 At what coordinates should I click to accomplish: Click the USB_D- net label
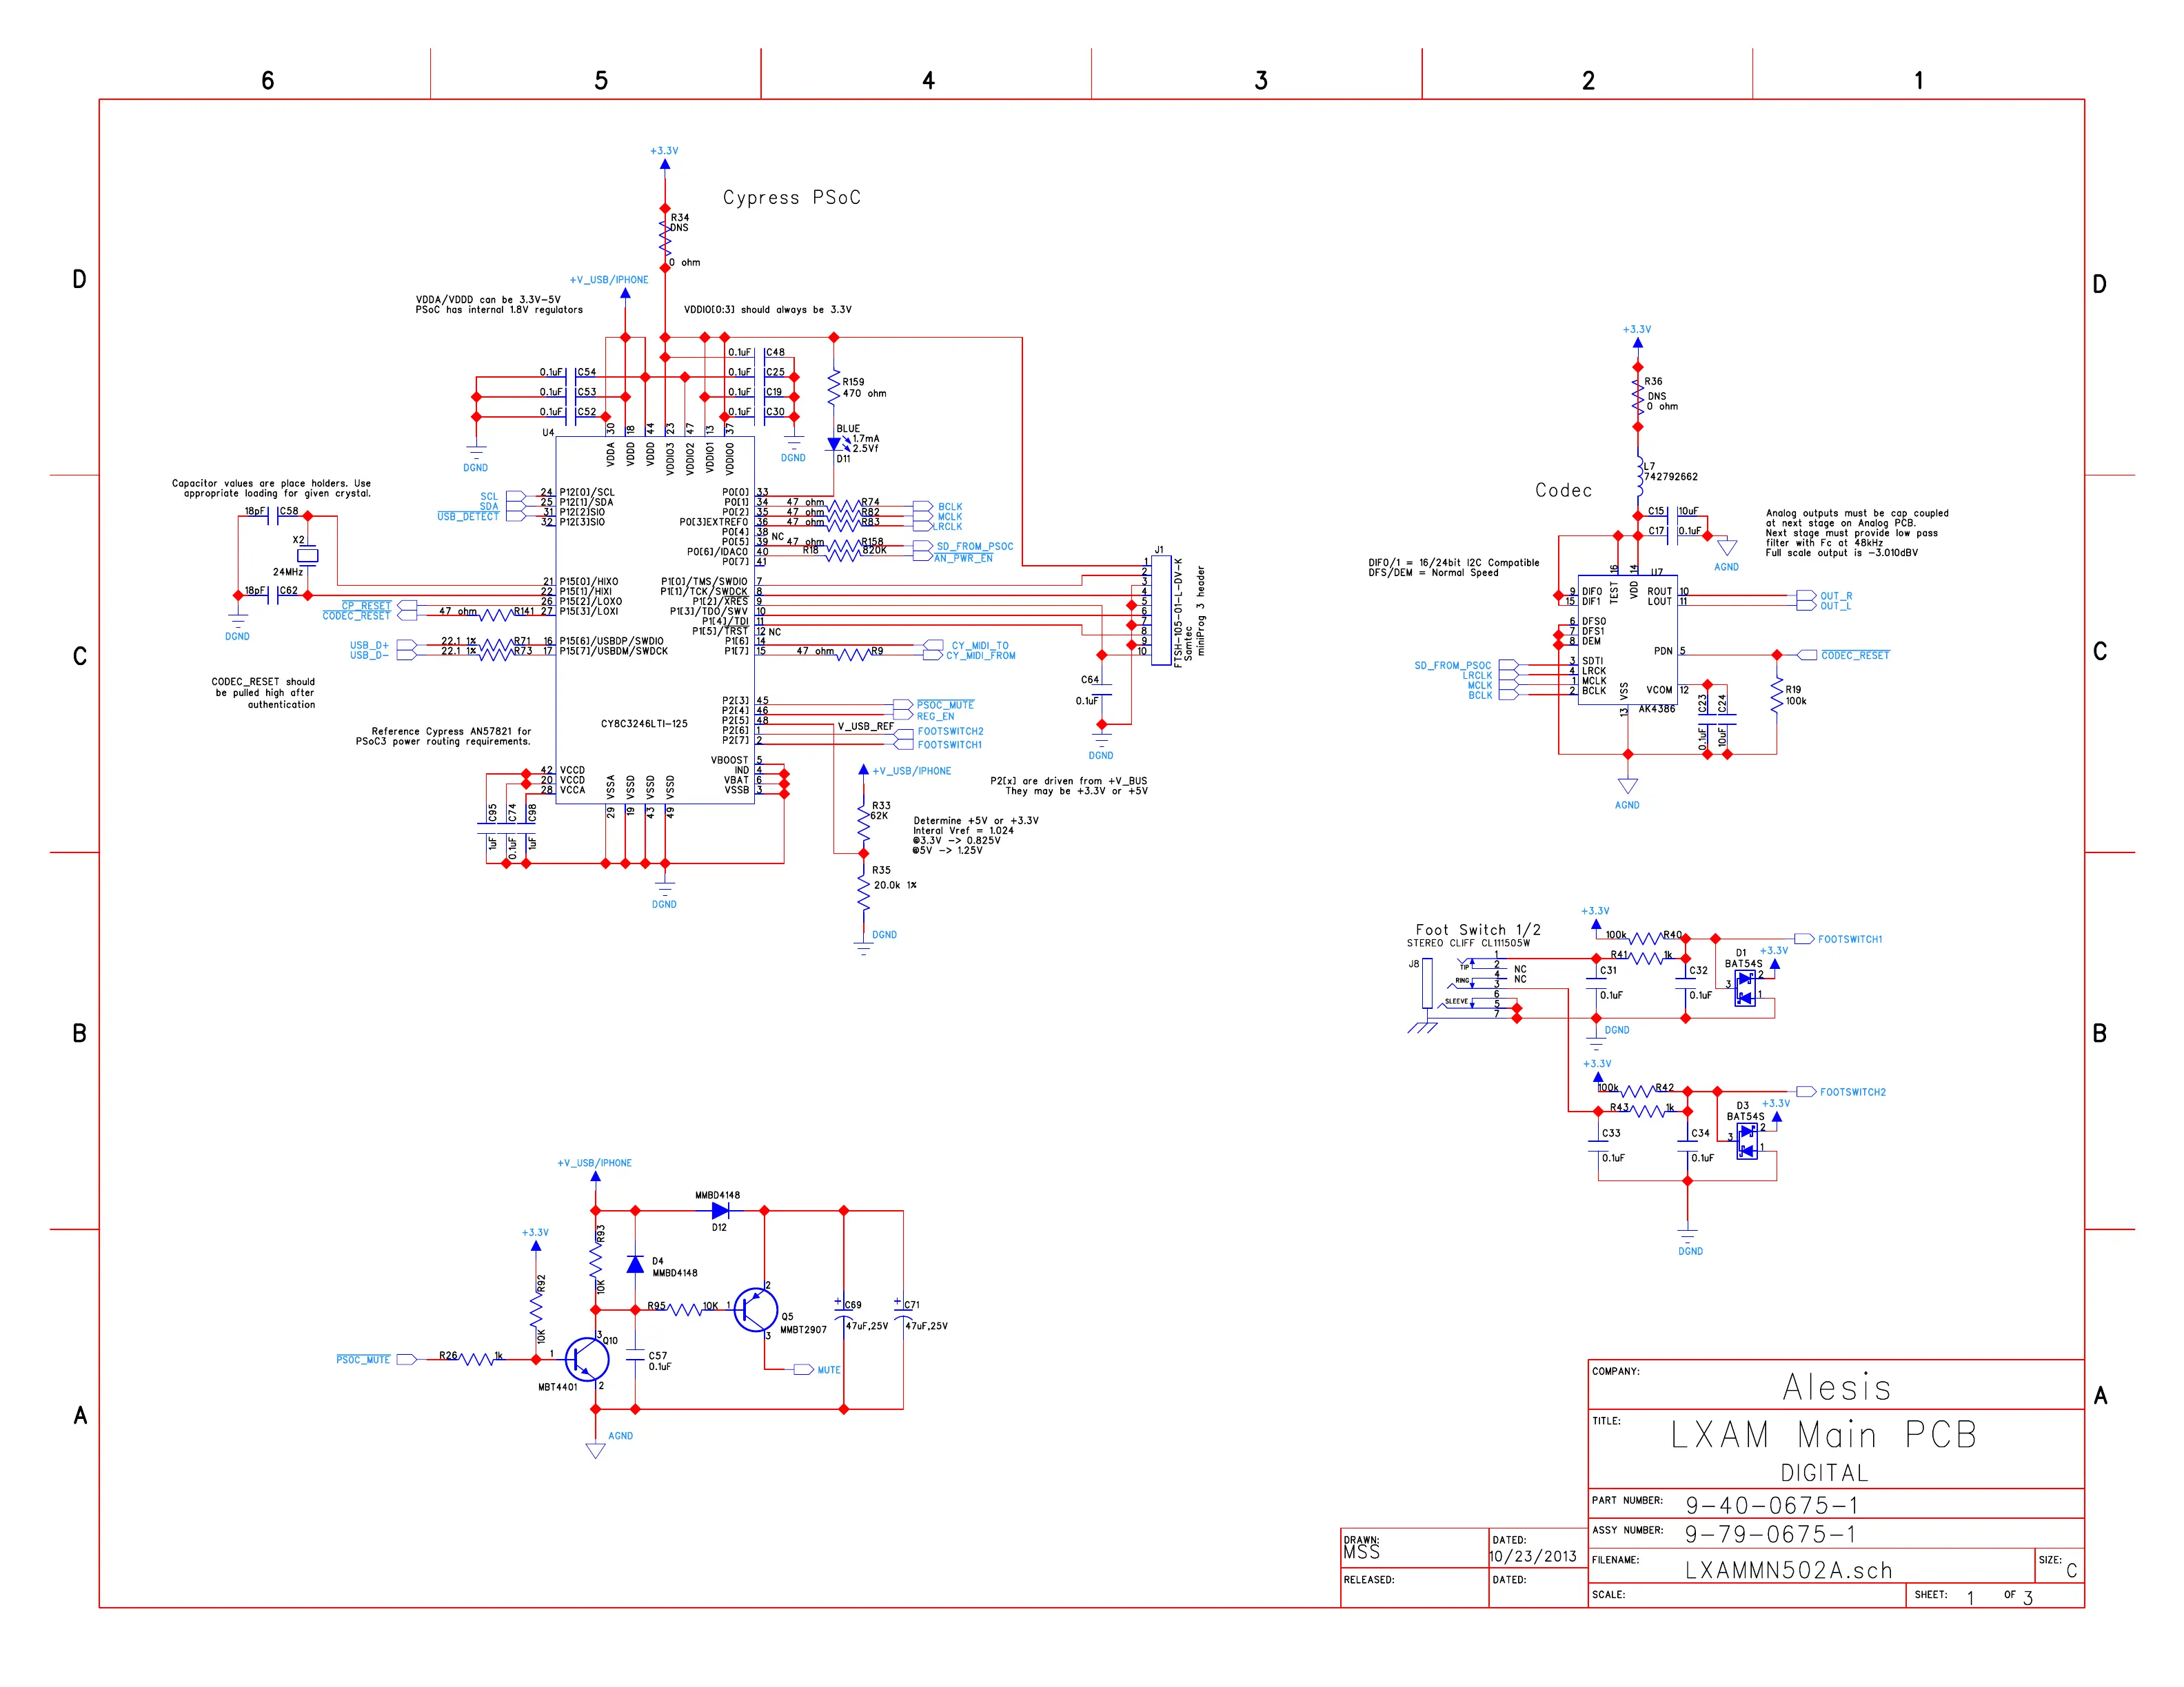tap(369, 655)
